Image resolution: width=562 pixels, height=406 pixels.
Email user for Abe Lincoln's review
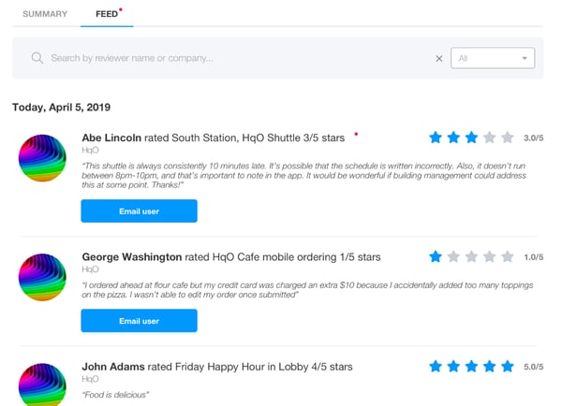pyautogui.click(x=139, y=210)
